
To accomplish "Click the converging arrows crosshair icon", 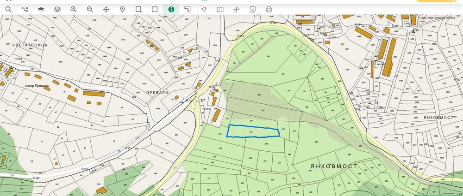I will tap(236, 9).
